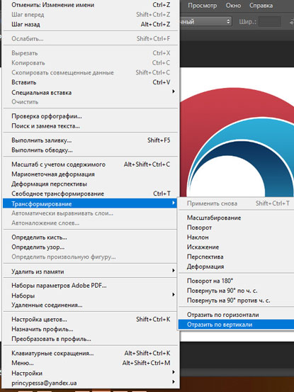294x392 pixels.
Task: Open the Справка menu
Action: coord(261,6)
